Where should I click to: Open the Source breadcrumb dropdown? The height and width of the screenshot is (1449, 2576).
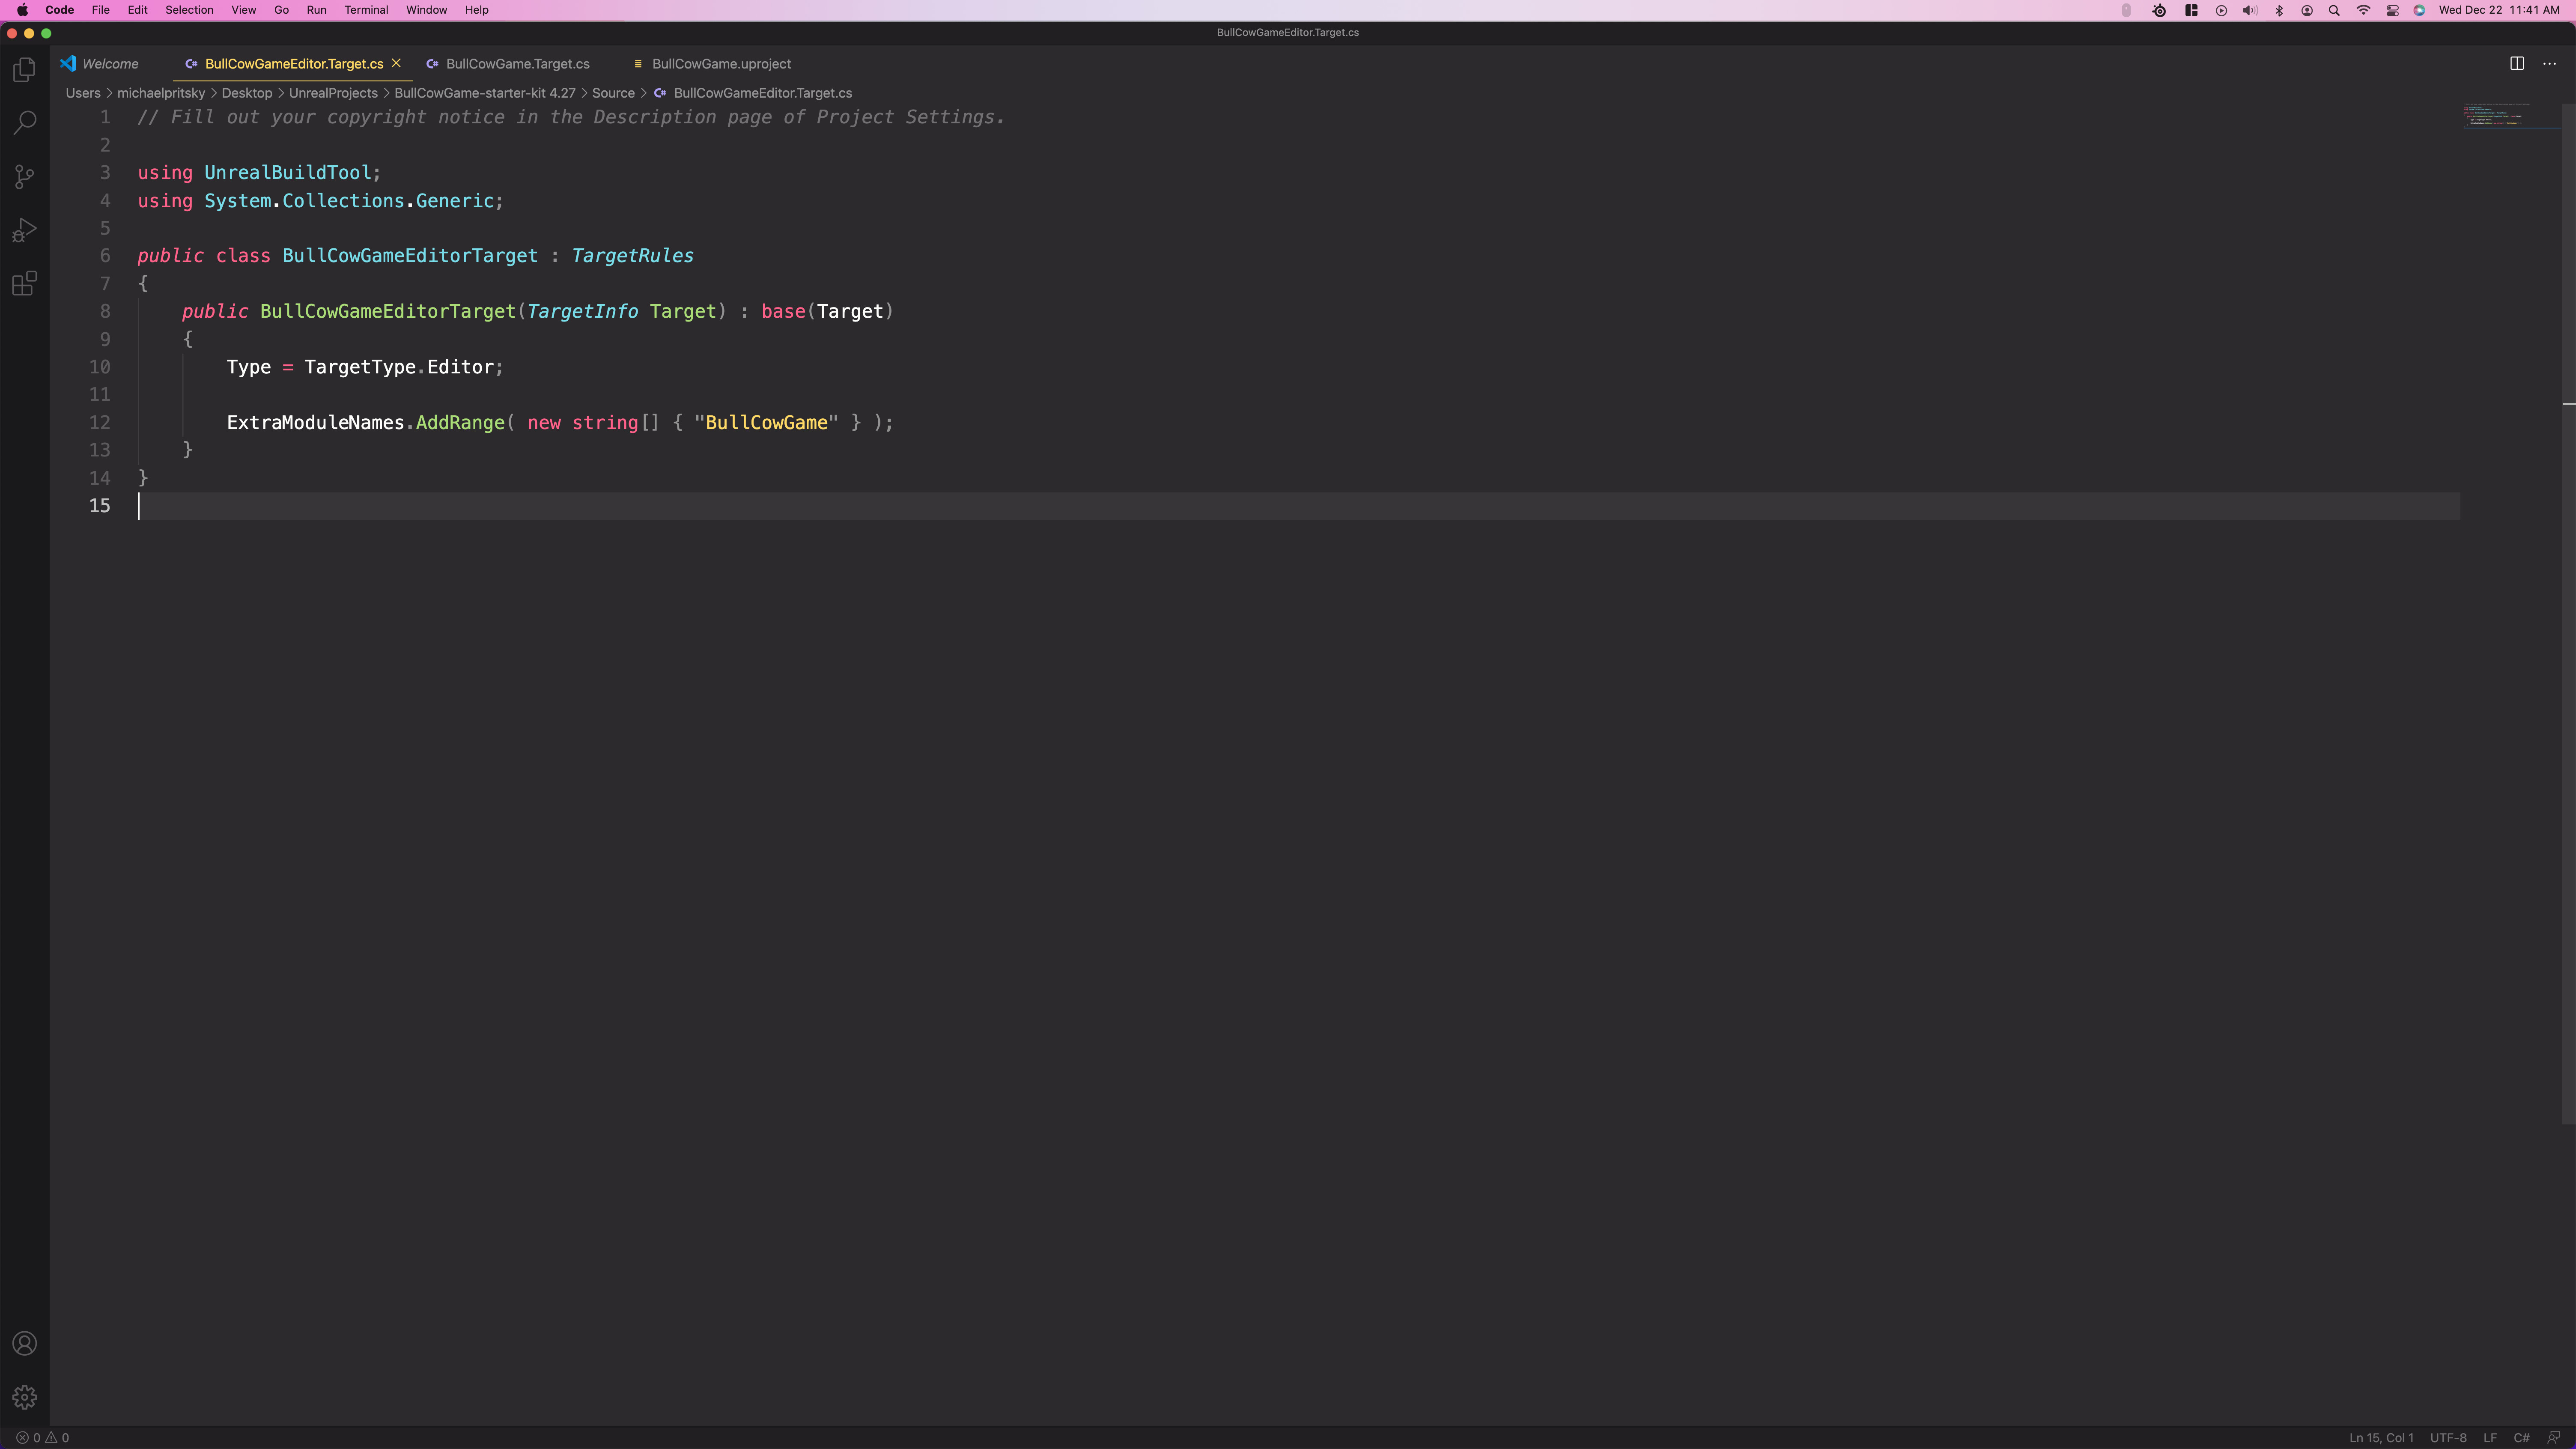click(x=613, y=93)
